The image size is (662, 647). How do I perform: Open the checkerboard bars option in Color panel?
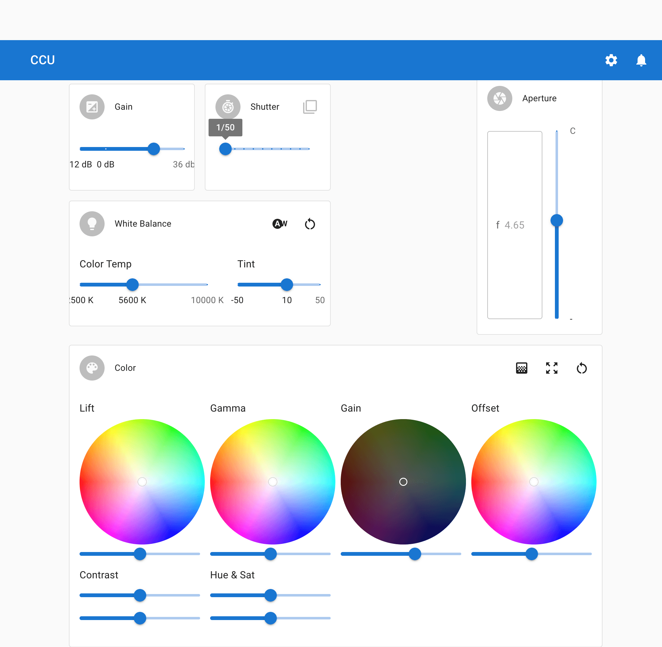tap(521, 368)
